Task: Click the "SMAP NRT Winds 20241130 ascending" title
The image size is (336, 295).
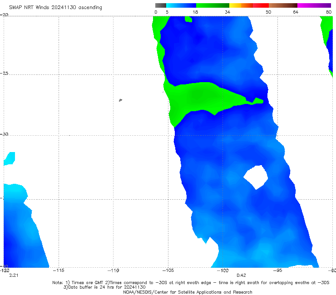Action: click(x=55, y=7)
